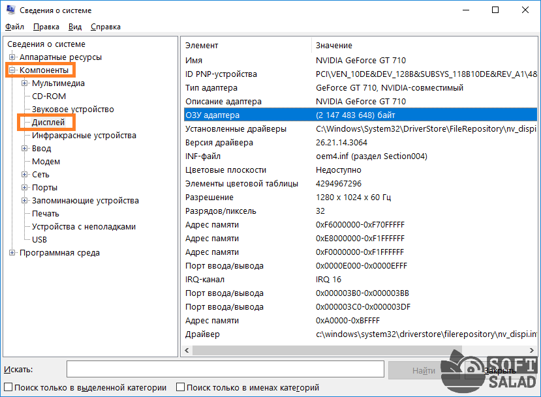Enable Поиск только в выделенной категории checkbox
This screenshot has height=397, width=541.
point(8,387)
